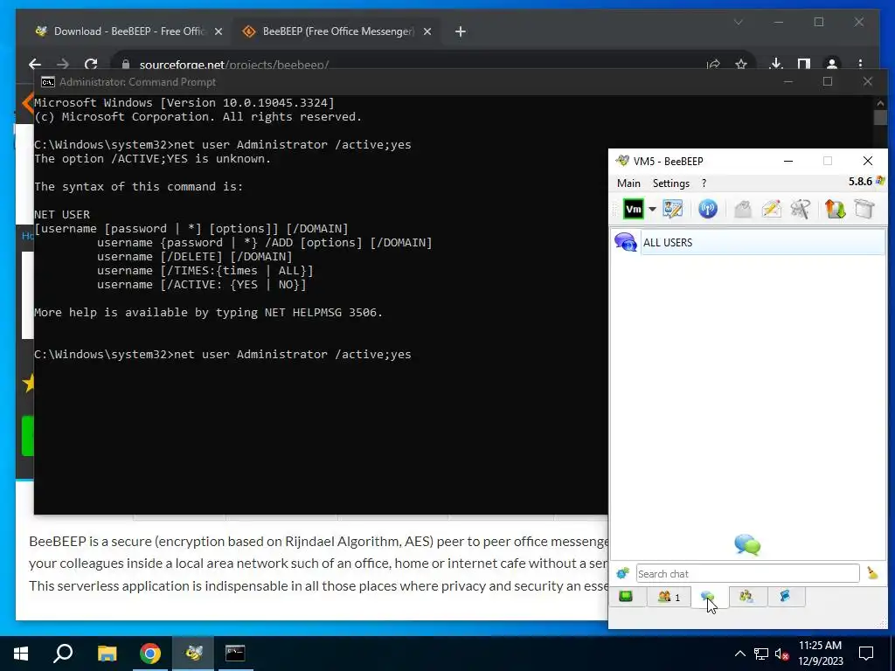Open the ? help menu in BeeBEEP
The width and height of the screenshot is (895, 671).
[704, 183]
